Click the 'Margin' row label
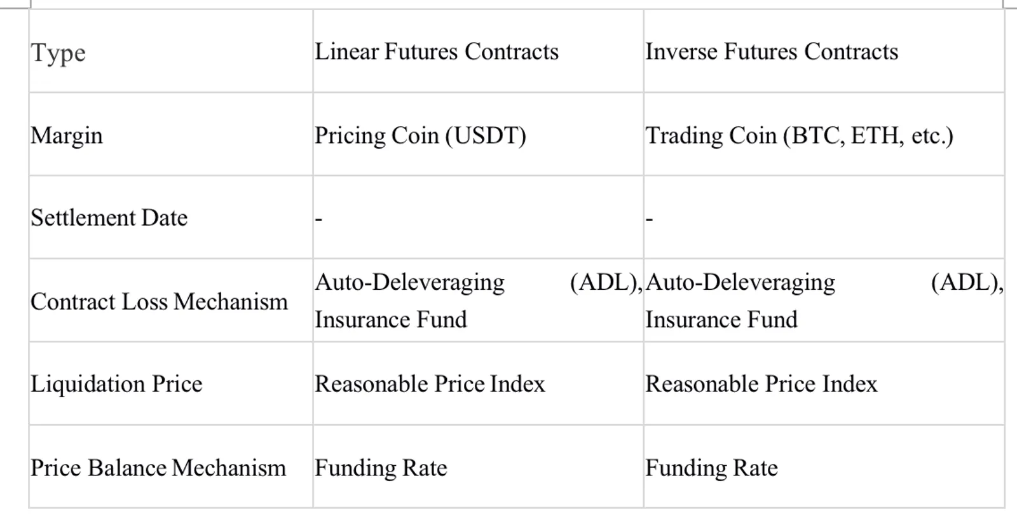Image resolution: width=1017 pixels, height=518 pixels. tap(67, 136)
